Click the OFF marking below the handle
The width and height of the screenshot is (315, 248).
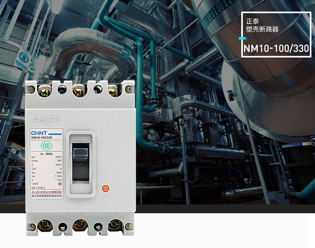click(x=81, y=188)
